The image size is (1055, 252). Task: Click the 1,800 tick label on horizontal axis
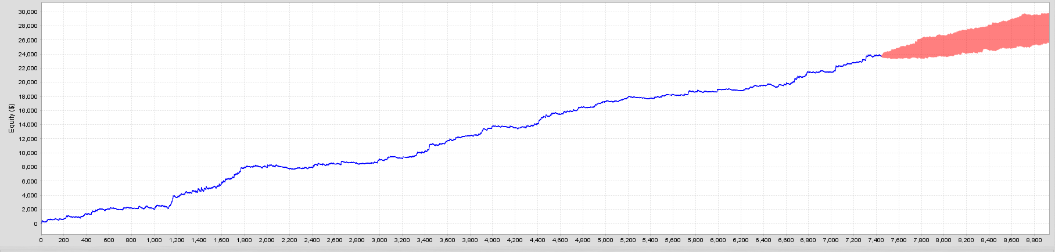[244, 240]
